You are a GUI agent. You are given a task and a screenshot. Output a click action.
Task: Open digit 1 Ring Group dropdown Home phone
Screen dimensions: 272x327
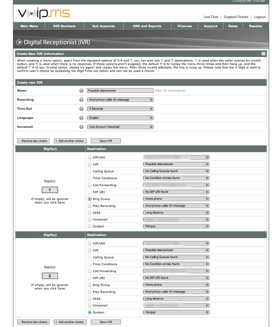click(x=176, y=199)
